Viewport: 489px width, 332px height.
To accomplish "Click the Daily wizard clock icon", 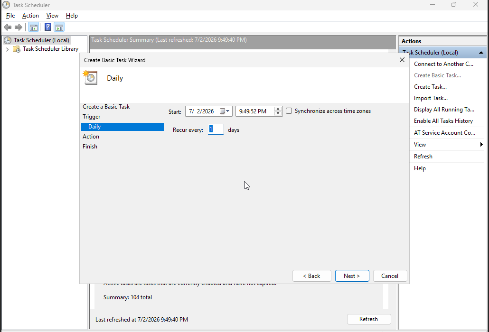I will tap(90, 78).
